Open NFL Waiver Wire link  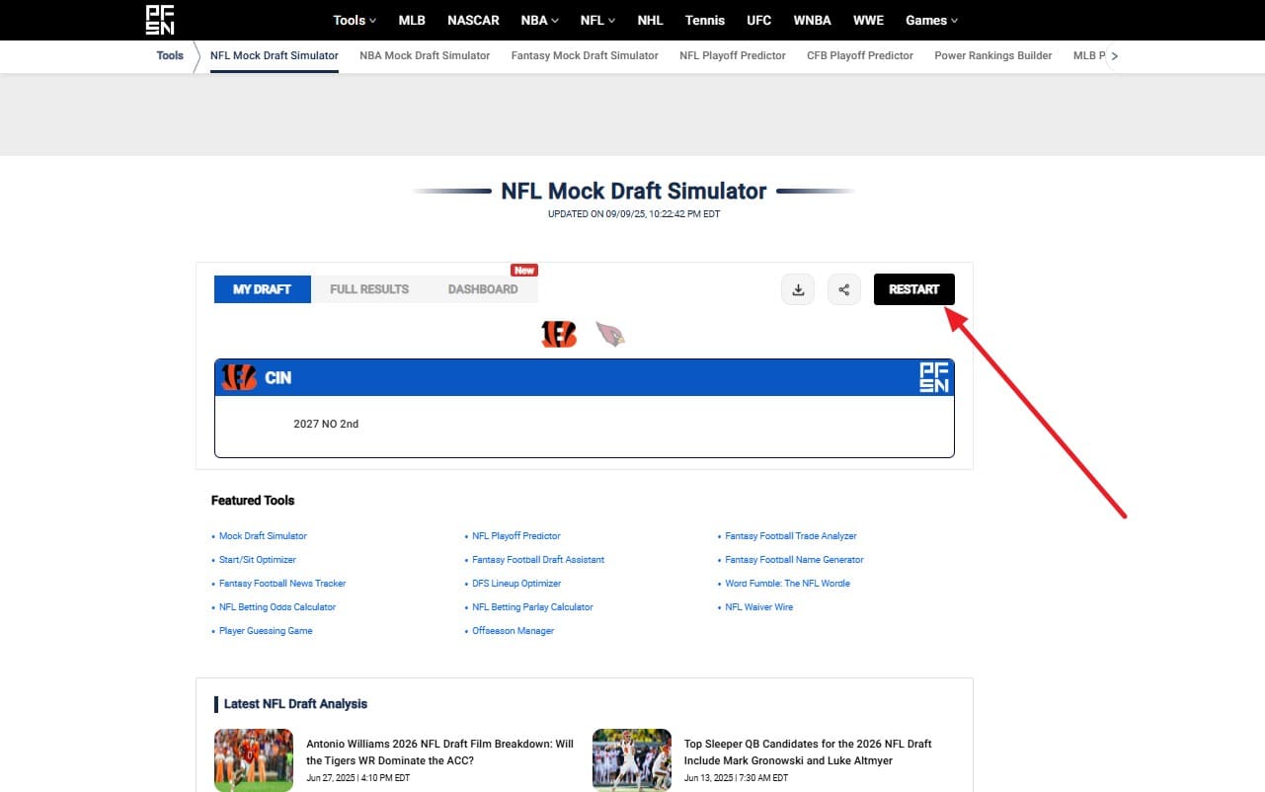tap(759, 607)
